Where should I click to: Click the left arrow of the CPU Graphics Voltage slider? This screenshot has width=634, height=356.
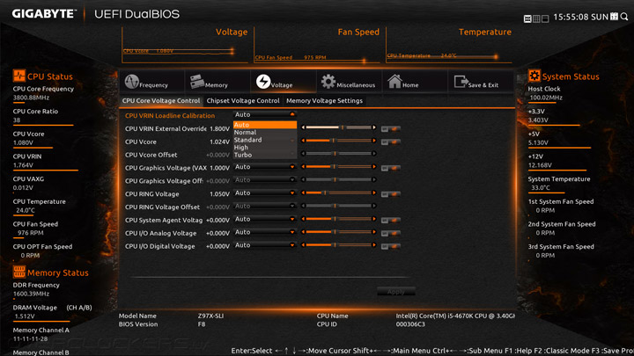pos(303,166)
